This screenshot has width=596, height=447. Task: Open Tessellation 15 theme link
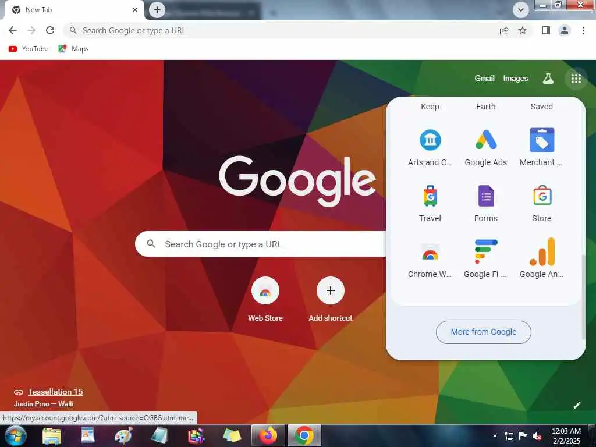(x=55, y=392)
